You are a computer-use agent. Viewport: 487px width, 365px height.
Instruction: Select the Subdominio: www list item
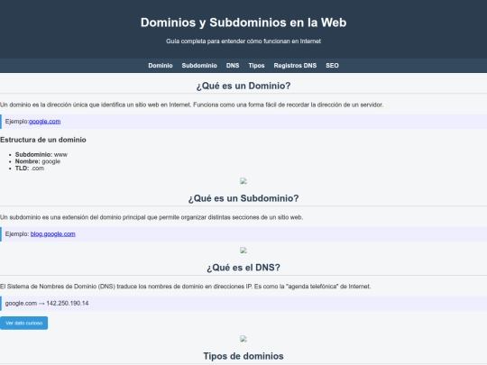point(41,155)
